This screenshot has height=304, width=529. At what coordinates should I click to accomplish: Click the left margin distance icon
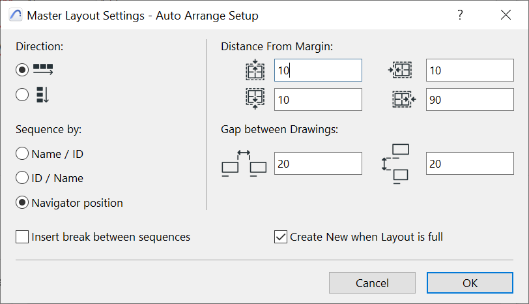tap(401, 70)
